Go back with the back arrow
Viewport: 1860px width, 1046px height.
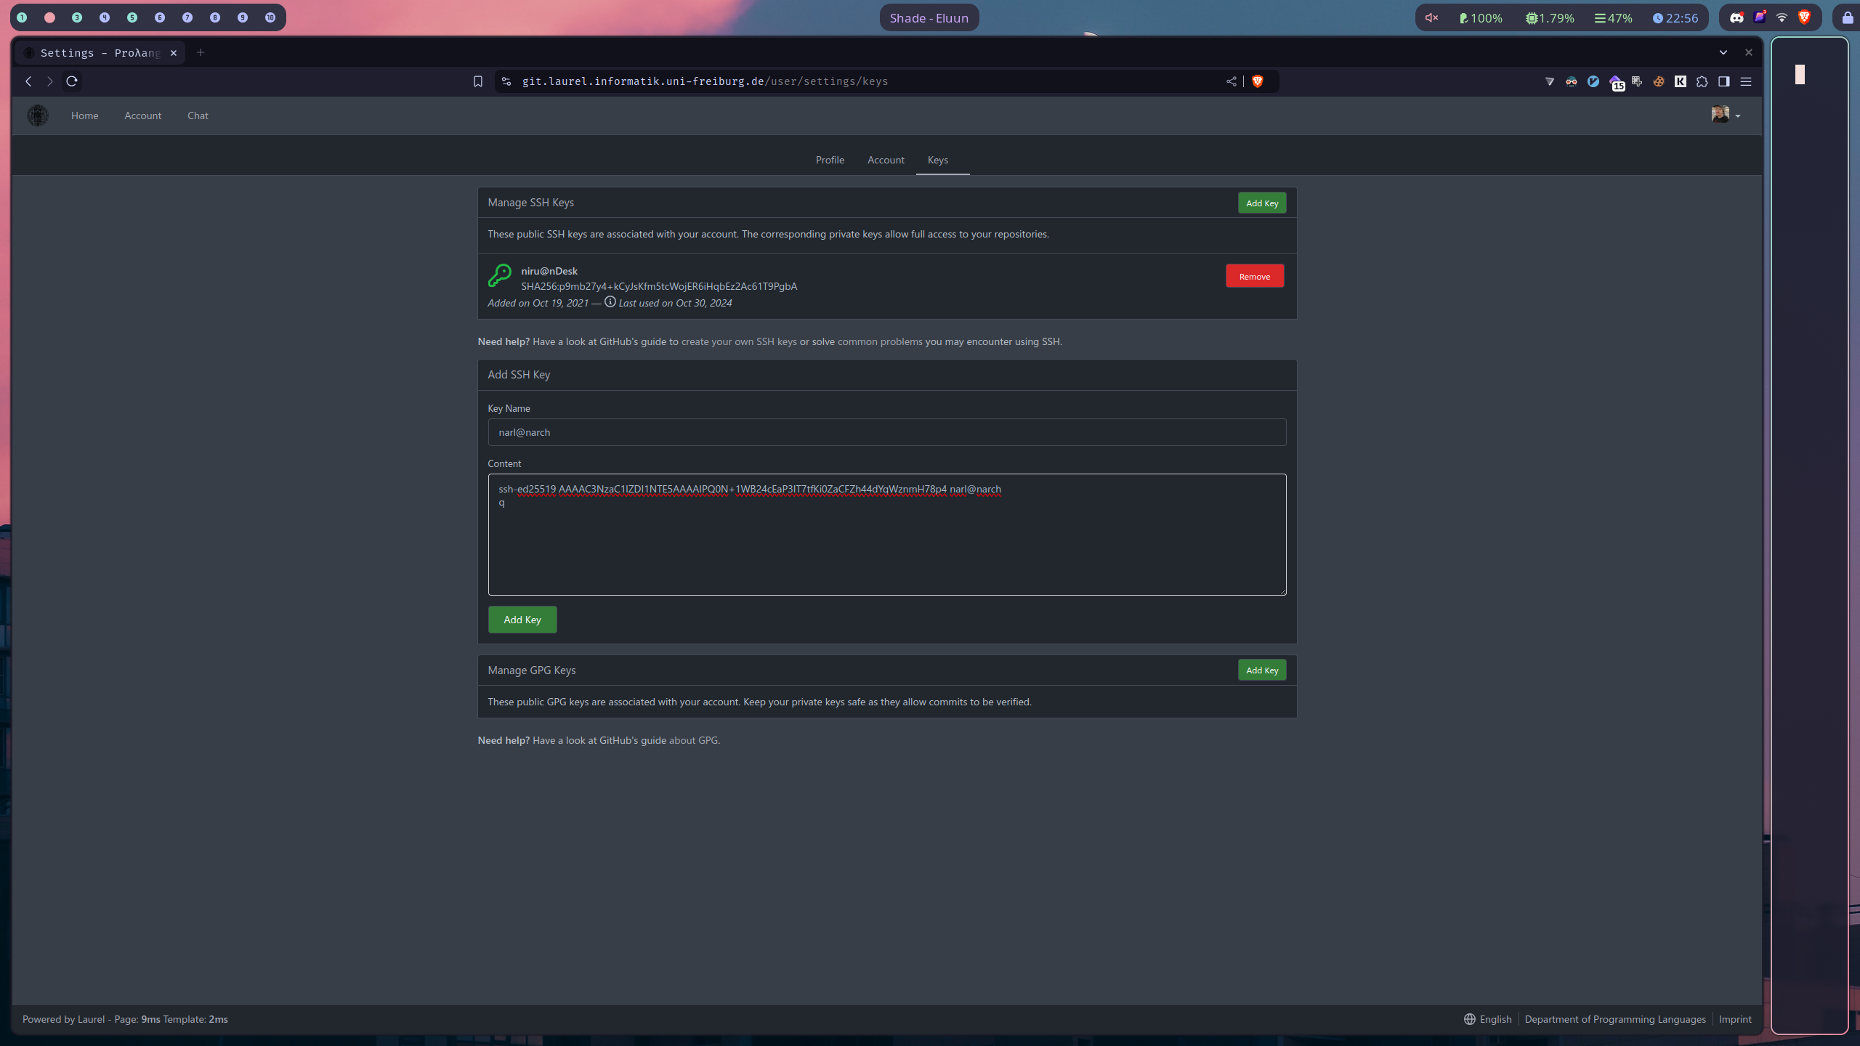(28, 81)
